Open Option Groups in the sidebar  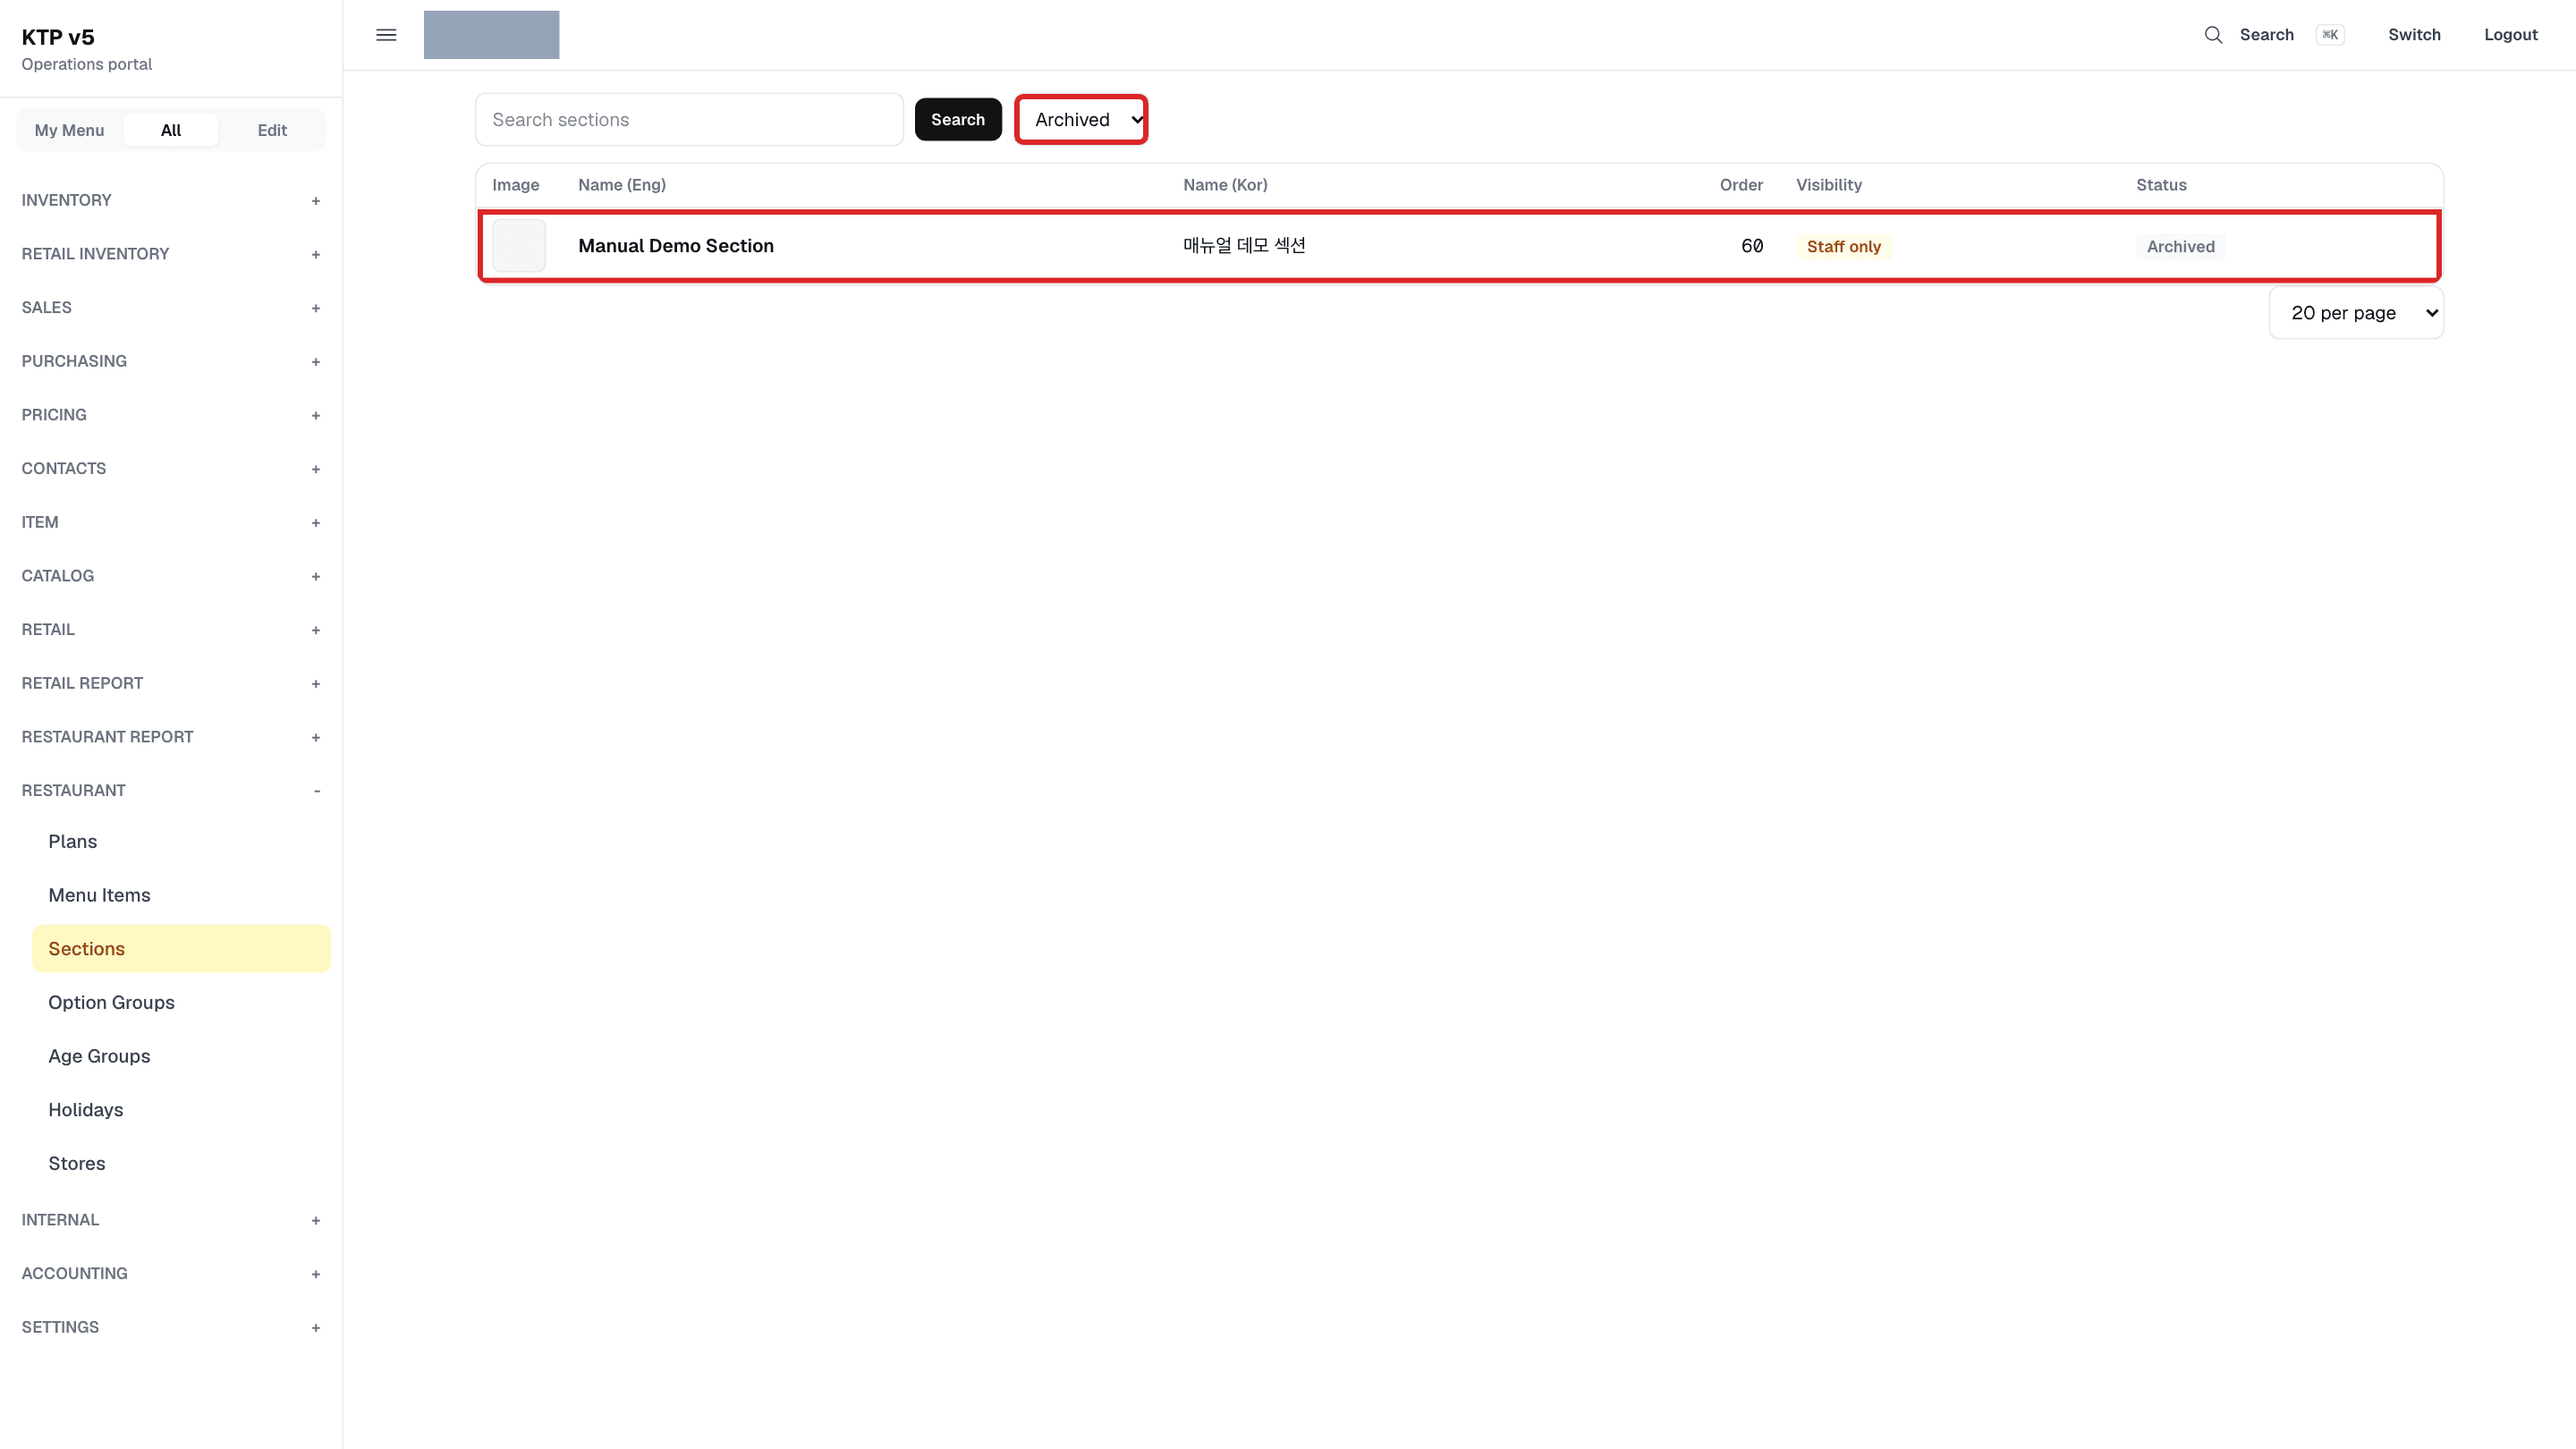click(x=181, y=1002)
